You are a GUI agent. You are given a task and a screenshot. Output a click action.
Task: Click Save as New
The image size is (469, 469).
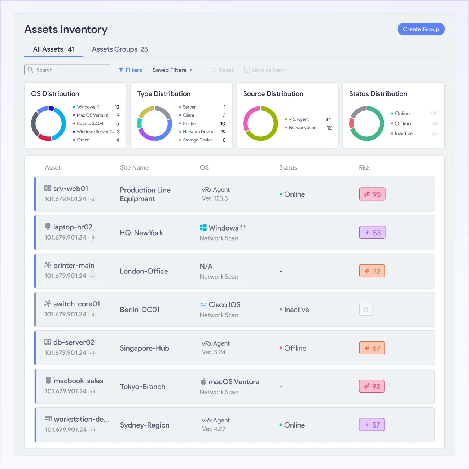(264, 70)
